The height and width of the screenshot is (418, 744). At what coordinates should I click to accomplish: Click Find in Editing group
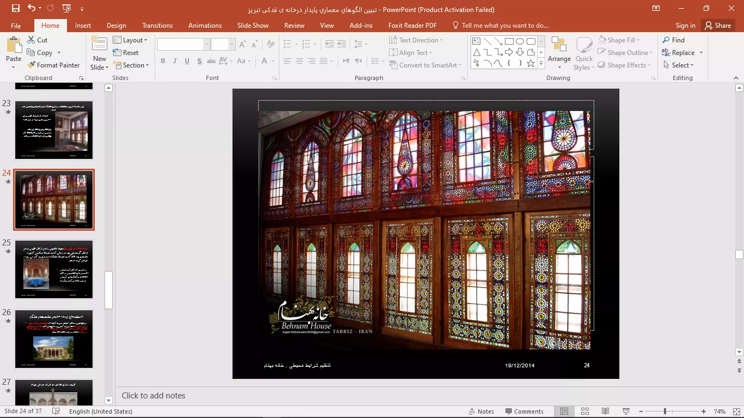[x=673, y=40]
